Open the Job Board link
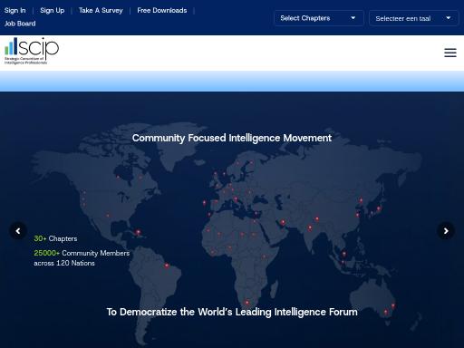Image resolution: width=464 pixels, height=348 pixels. [20, 24]
